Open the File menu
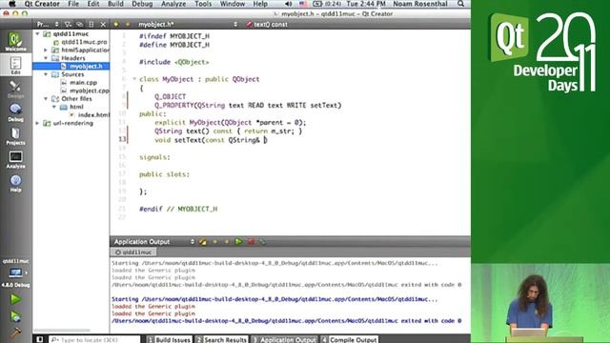Screen dimensions: 610x343 [73, 4]
